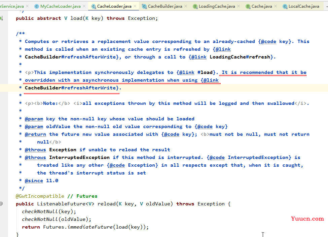Click the '@return' Javadoc tag
This screenshot has width=328, height=237.
[x=35, y=134]
